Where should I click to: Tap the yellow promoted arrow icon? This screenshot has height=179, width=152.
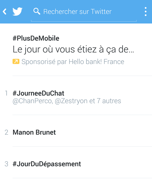[x=16, y=61]
